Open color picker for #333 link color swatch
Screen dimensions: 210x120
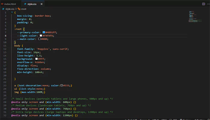[x=61, y=85]
